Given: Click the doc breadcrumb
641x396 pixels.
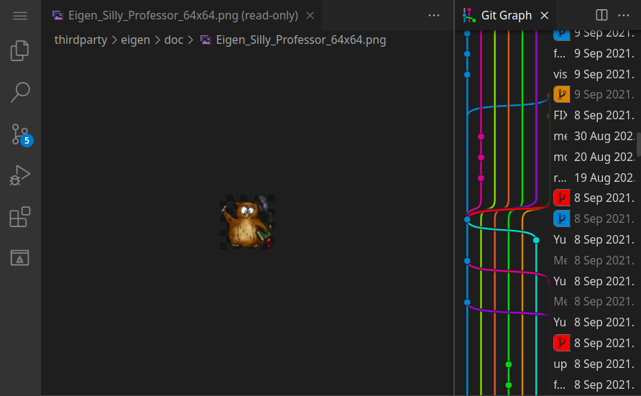Looking at the screenshot, I should click(x=174, y=40).
